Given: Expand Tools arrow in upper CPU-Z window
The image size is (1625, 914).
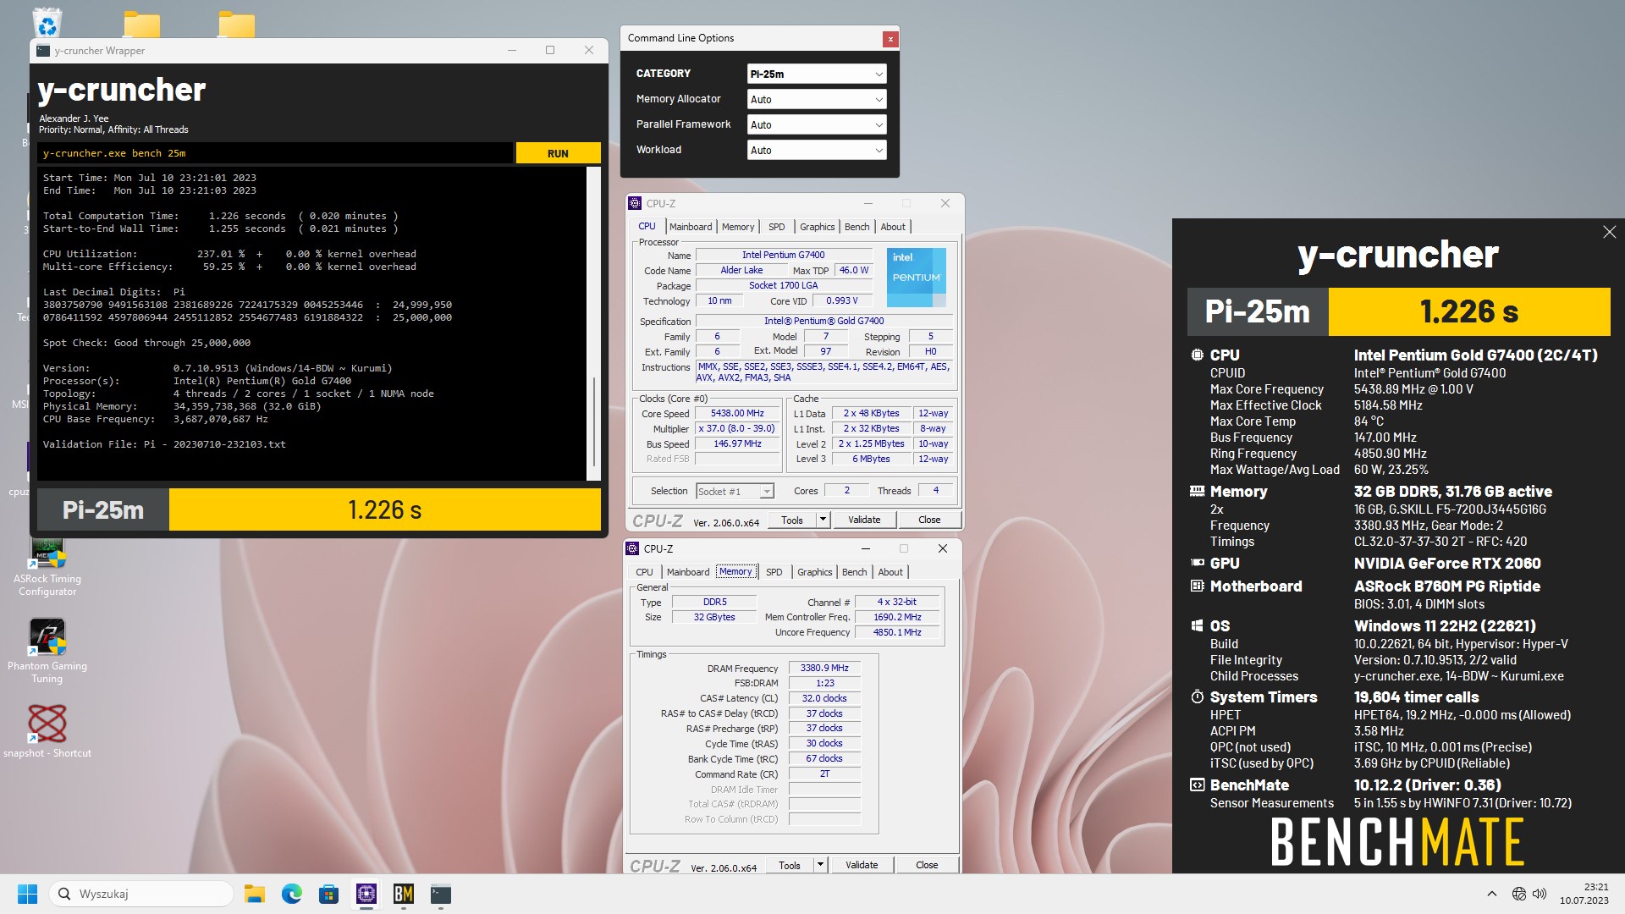Looking at the screenshot, I should 823,520.
